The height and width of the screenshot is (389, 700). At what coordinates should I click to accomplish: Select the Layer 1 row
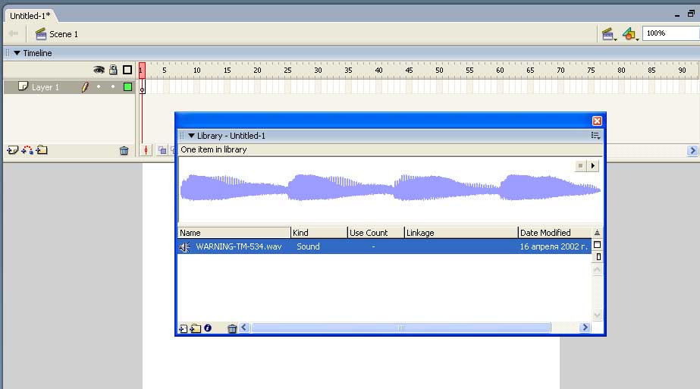tap(69, 87)
